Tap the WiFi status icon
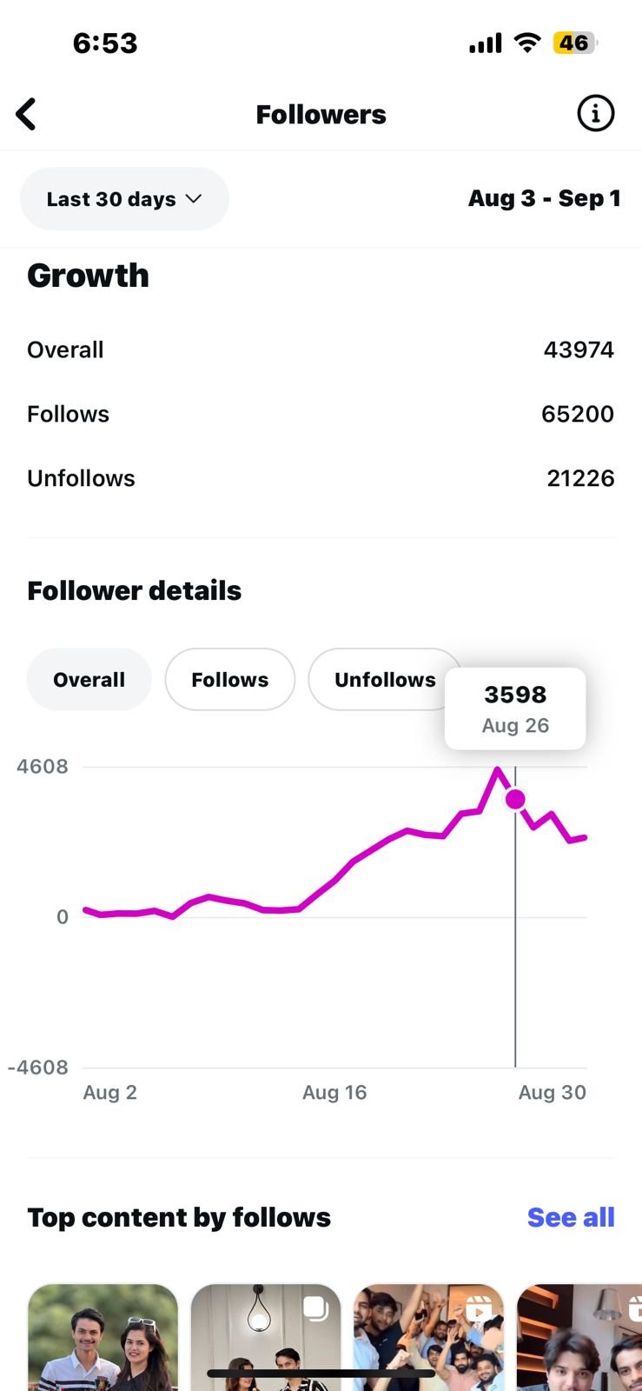The width and height of the screenshot is (642, 1391). [x=527, y=43]
